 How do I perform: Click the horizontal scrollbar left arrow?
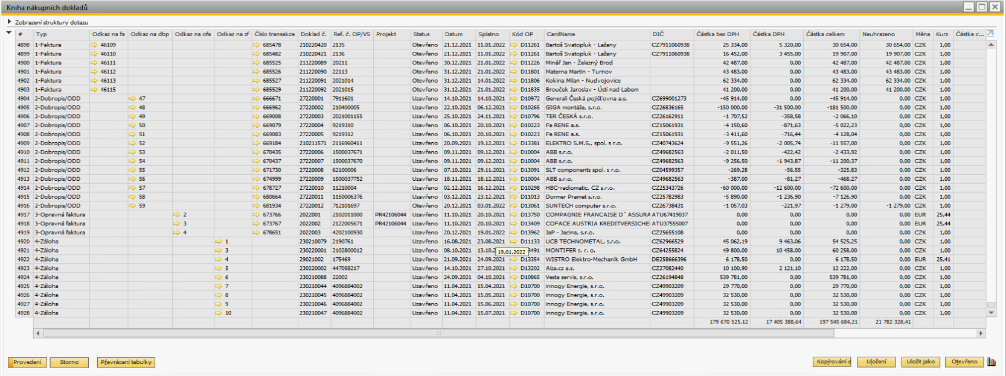click(x=38, y=333)
